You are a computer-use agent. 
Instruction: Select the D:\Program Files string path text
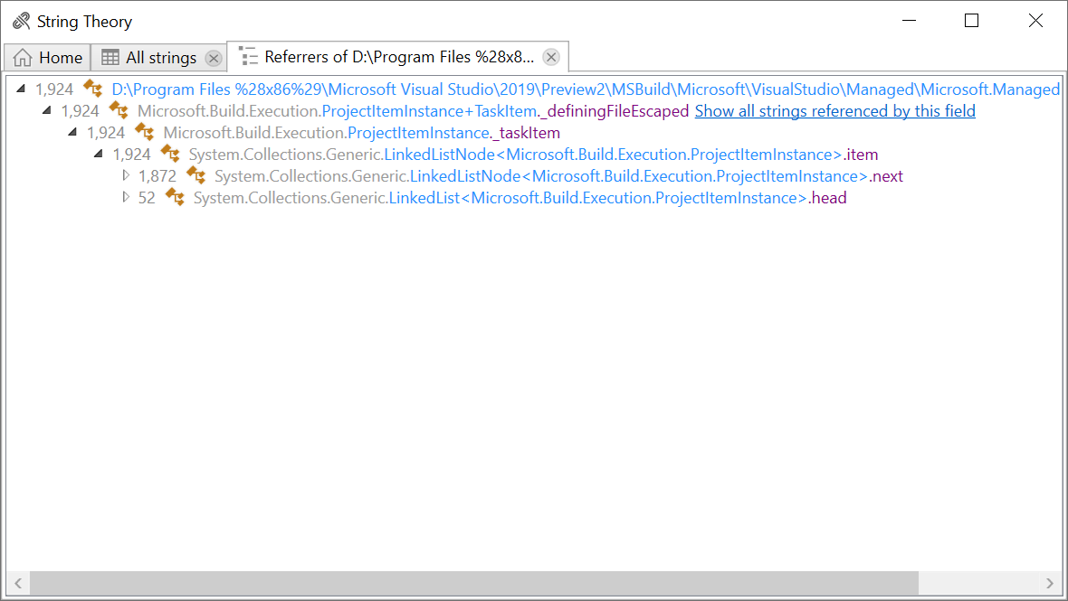[x=586, y=89]
